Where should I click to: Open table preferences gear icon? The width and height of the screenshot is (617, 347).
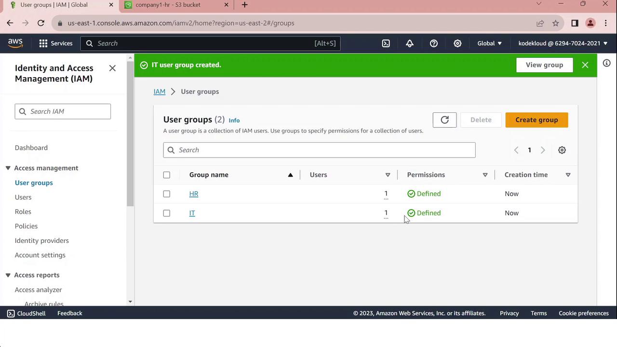coord(562,150)
